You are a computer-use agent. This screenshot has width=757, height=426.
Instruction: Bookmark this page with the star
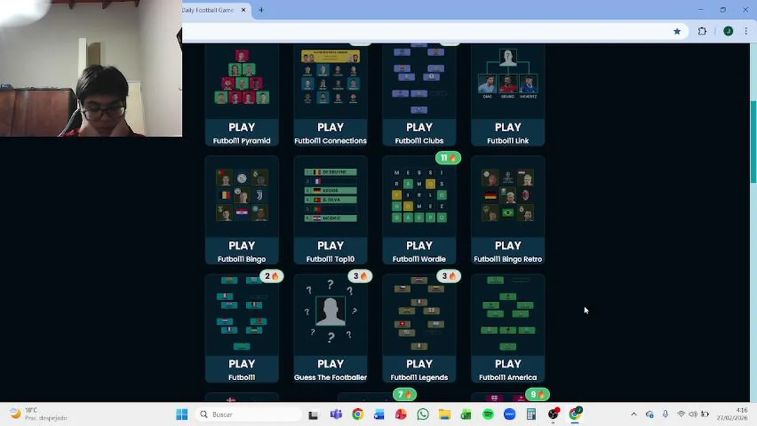pyautogui.click(x=677, y=31)
